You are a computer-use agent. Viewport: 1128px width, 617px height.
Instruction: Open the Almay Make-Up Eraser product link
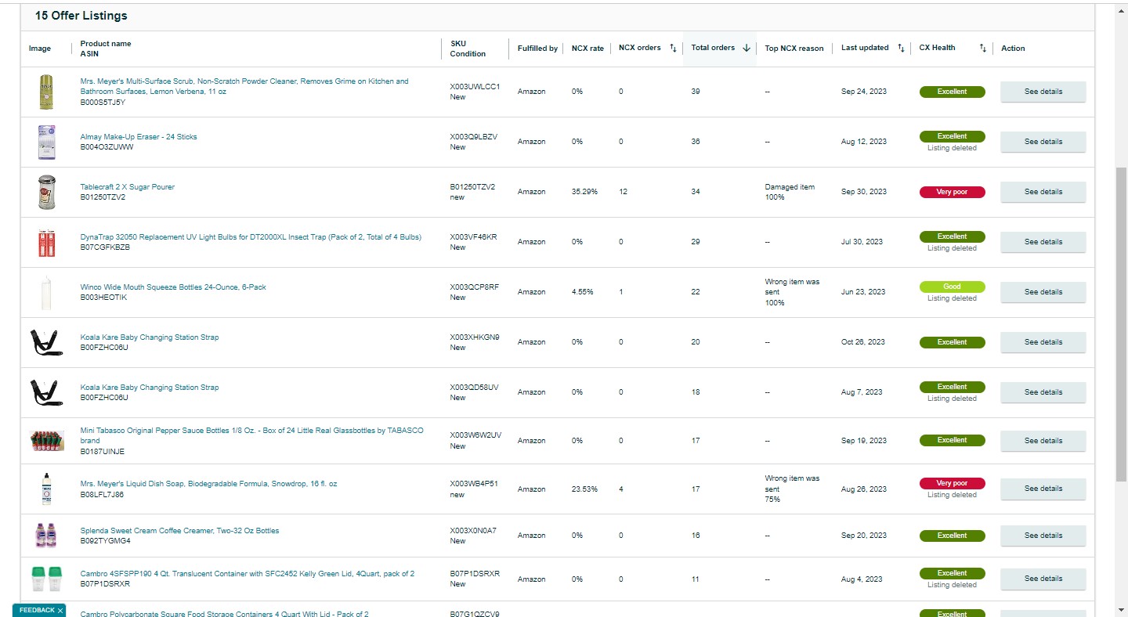139,137
